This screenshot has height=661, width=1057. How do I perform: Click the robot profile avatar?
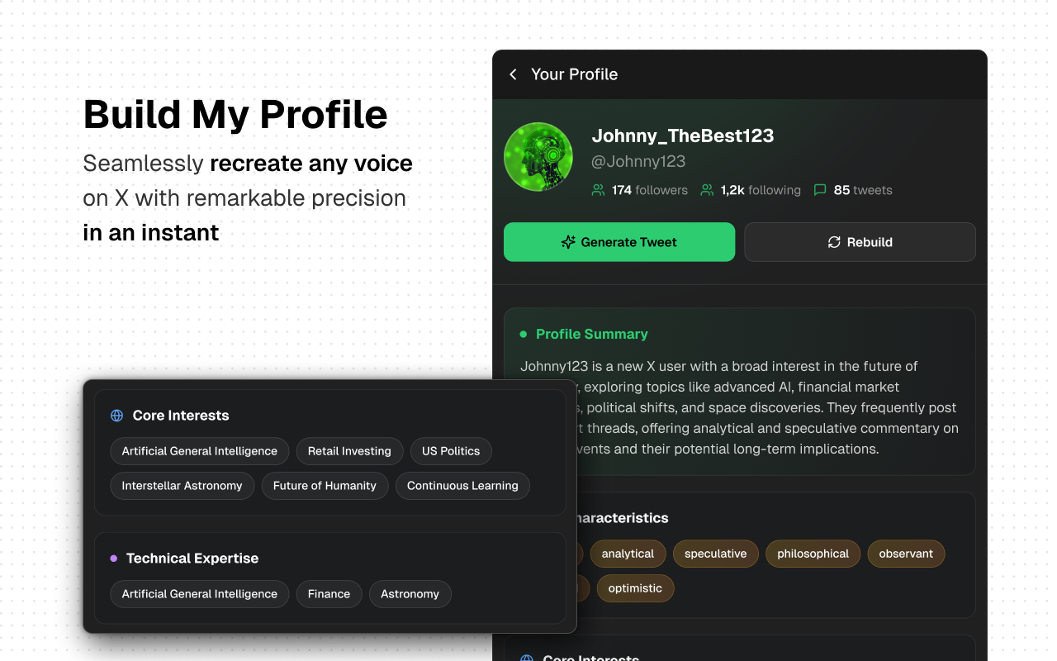pos(538,157)
